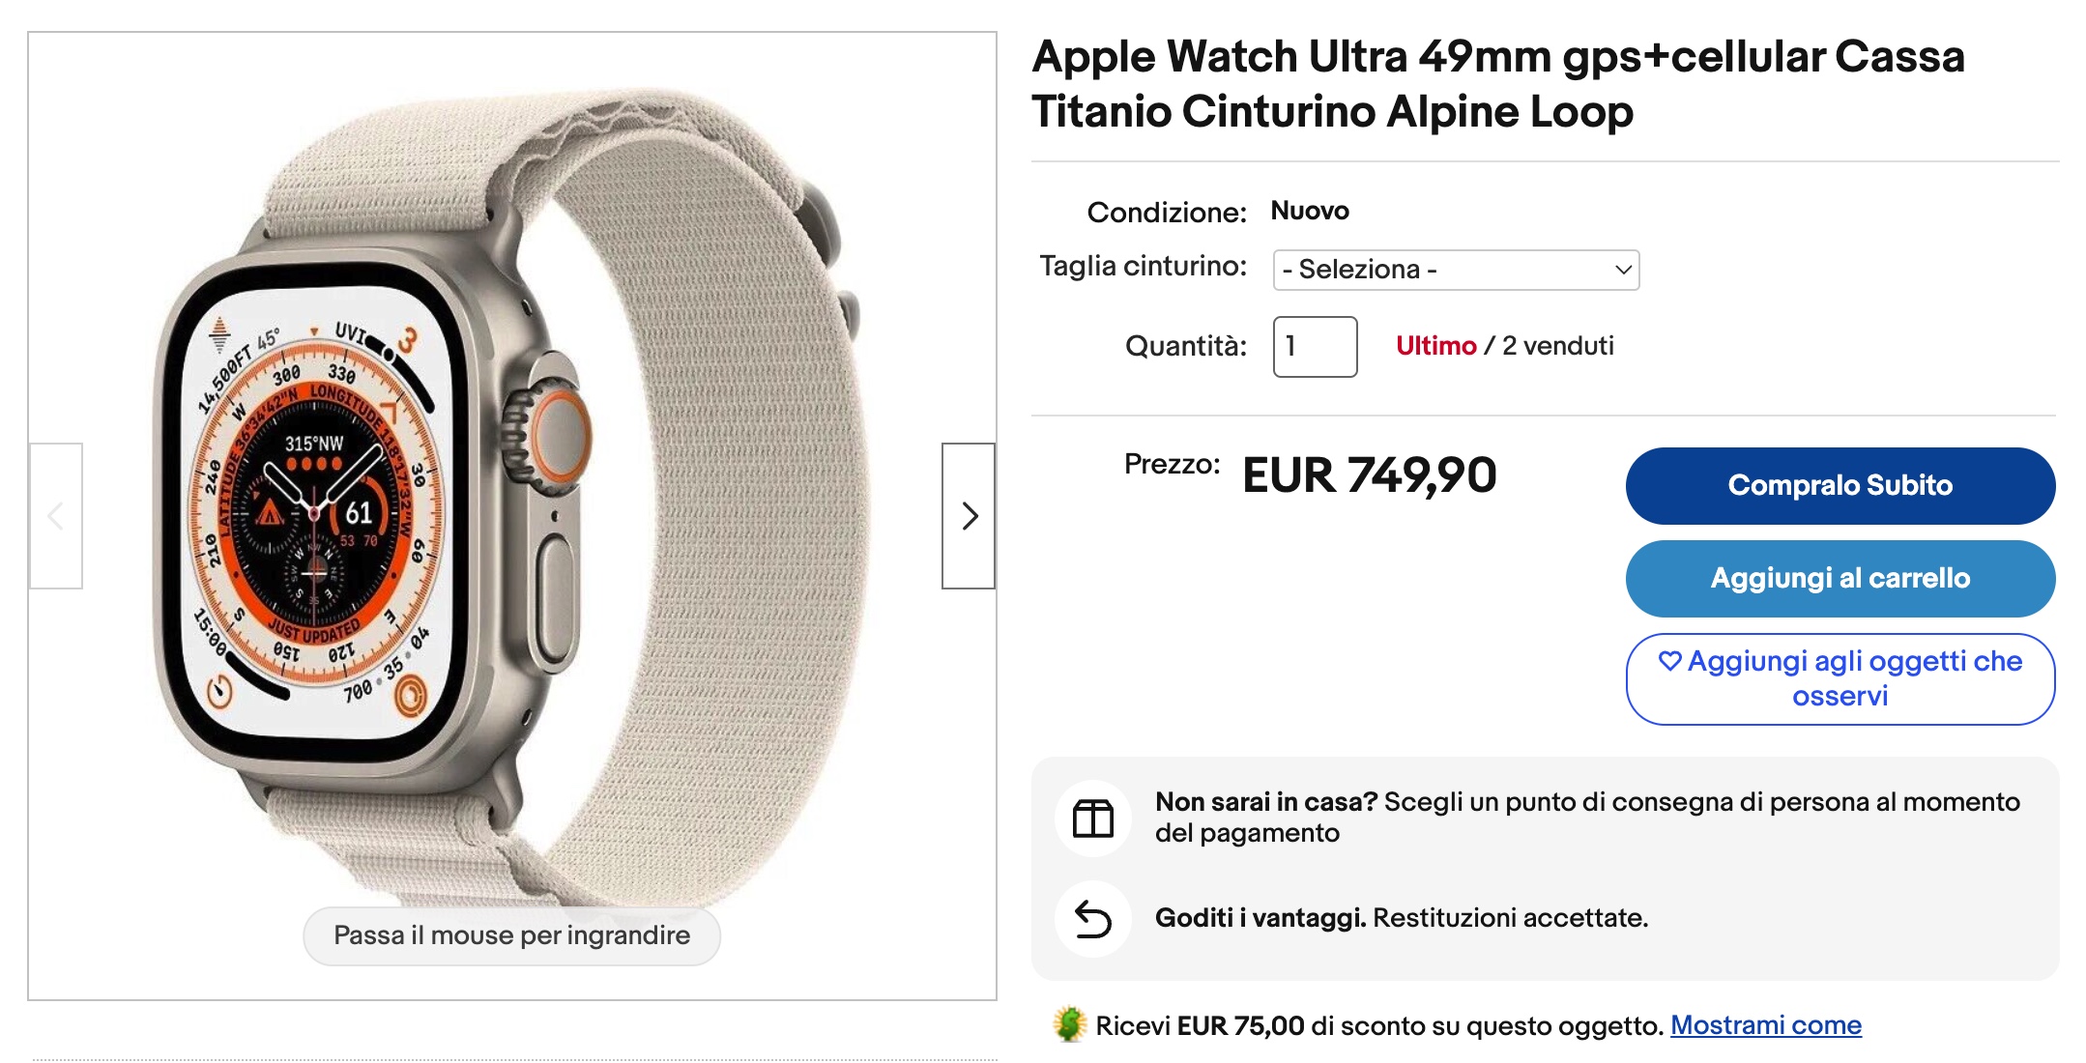
Task: Click the Quantità input field
Action: click(x=1315, y=346)
